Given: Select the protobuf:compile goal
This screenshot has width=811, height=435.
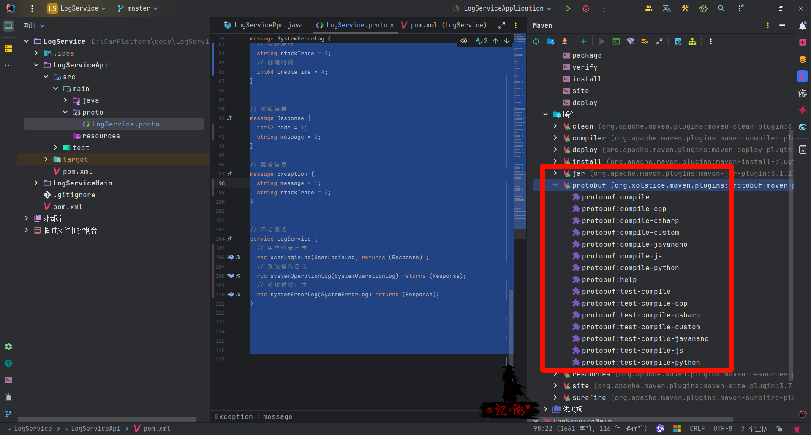Looking at the screenshot, I should click(x=615, y=197).
